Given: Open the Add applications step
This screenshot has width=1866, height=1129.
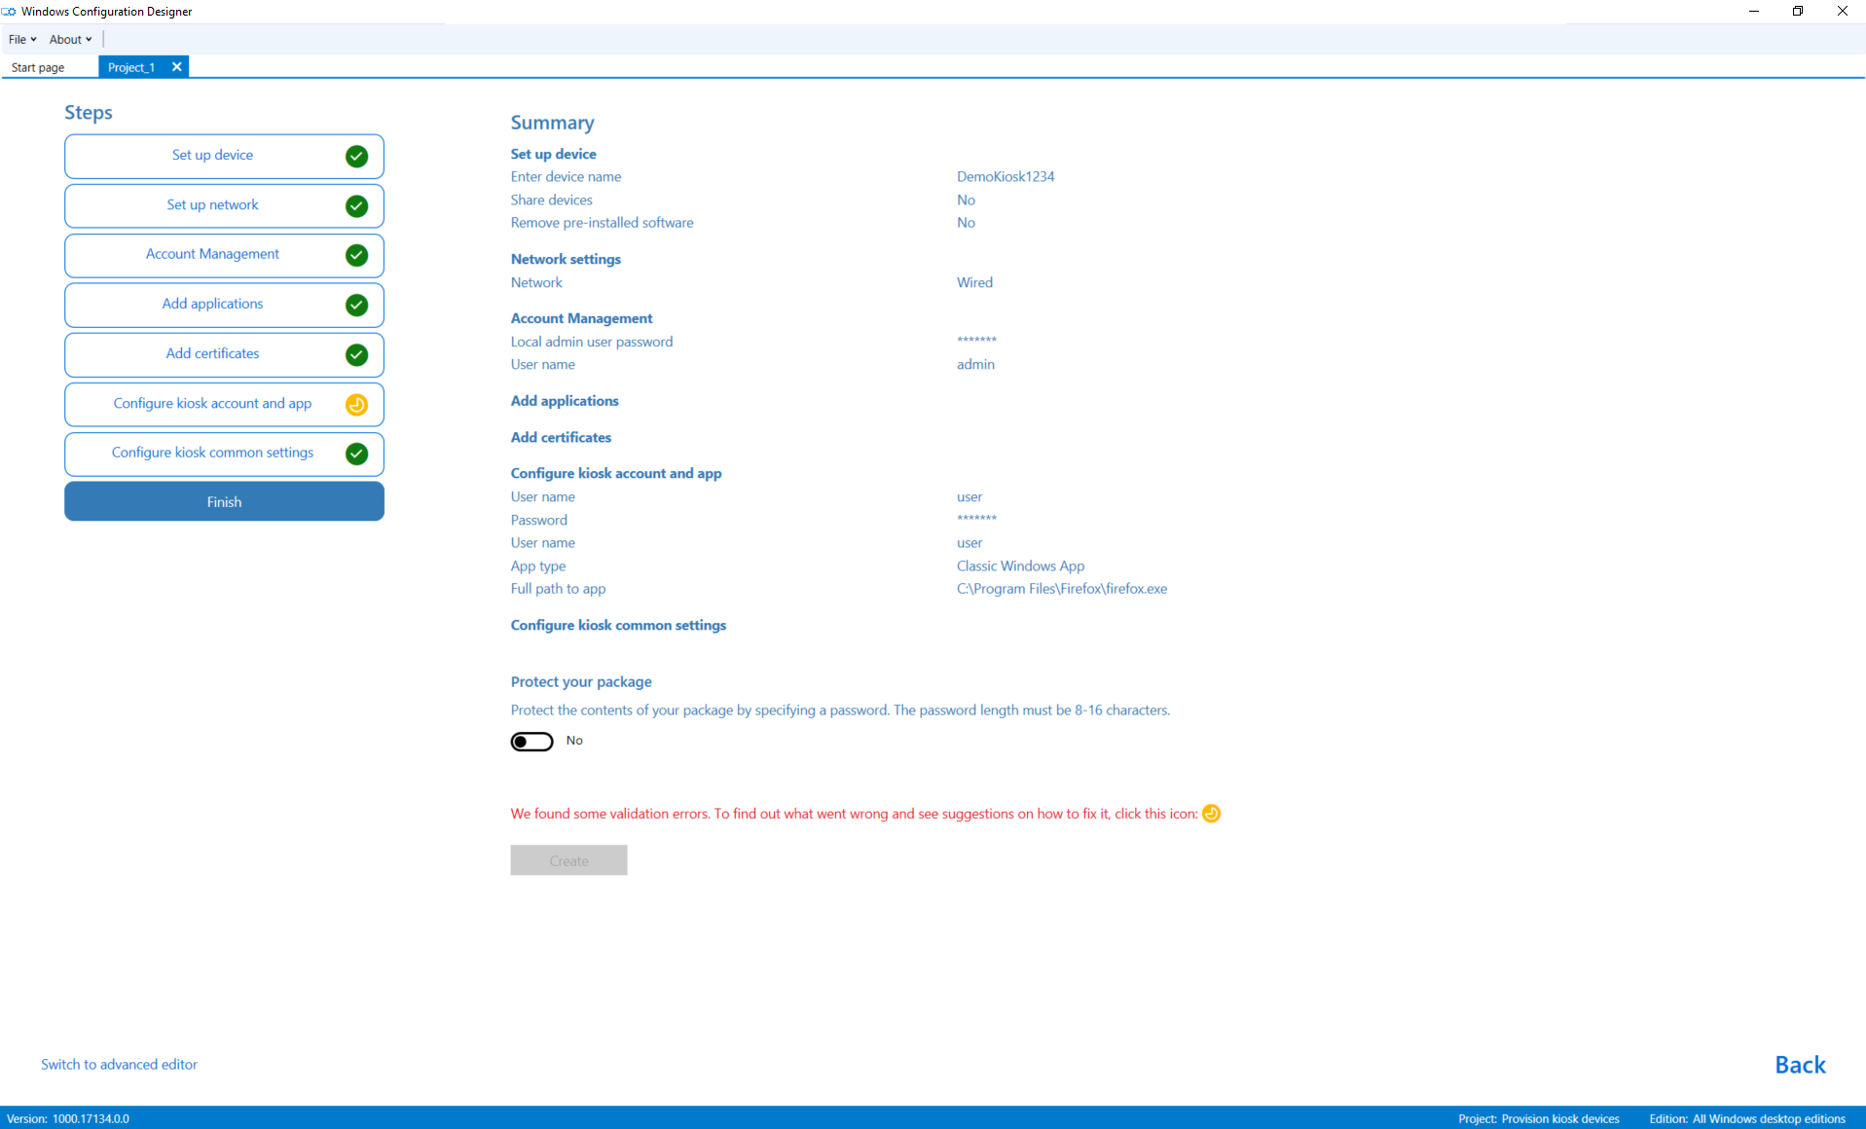Looking at the screenshot, I should [224, 305].
